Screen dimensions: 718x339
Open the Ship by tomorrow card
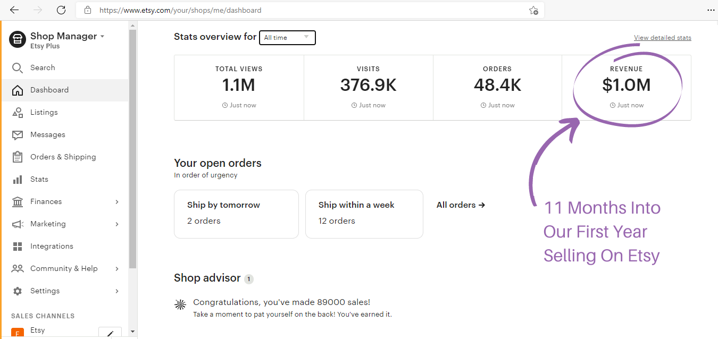tap(236, 214)
